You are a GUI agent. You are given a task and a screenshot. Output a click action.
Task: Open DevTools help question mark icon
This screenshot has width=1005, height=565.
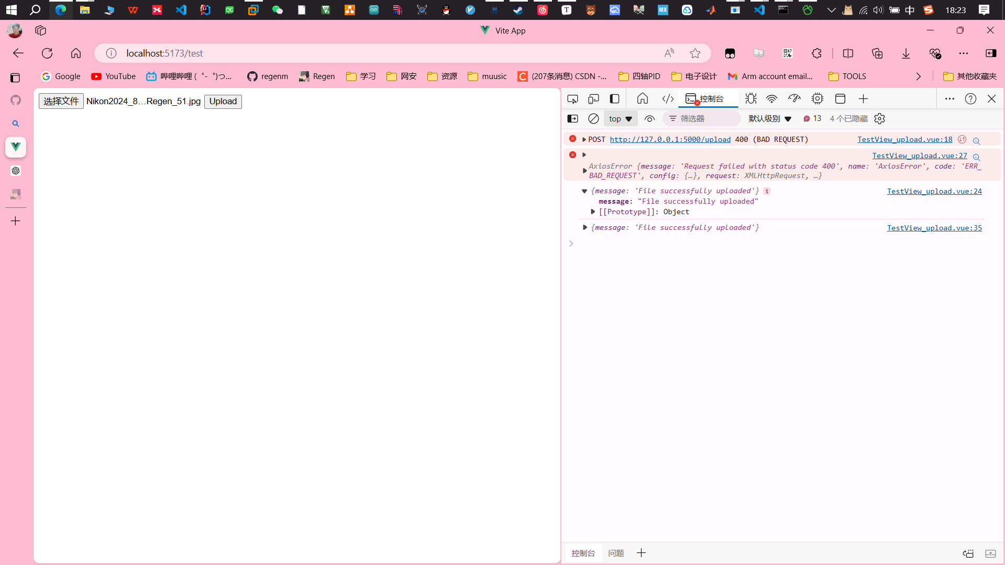[x=970, y=98]
